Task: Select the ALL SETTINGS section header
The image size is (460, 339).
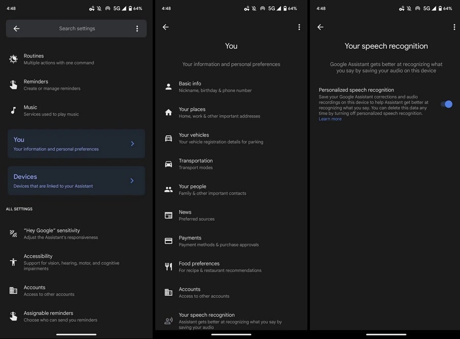Action: tap(19, 209)
